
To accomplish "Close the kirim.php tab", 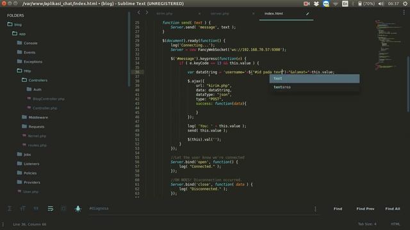I will coord(199,13).
